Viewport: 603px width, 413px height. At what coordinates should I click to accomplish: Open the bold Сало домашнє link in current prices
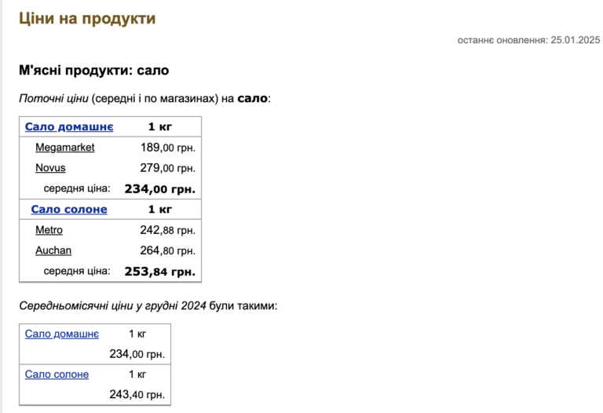pyautogui.click(x=69, y=126)
